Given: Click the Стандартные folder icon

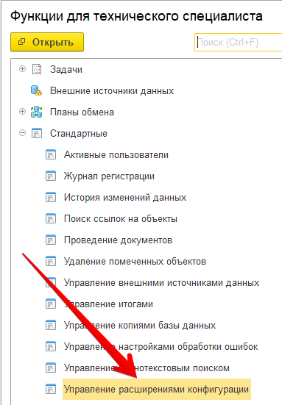Looking at the screenshot, I should pos(37,133).
